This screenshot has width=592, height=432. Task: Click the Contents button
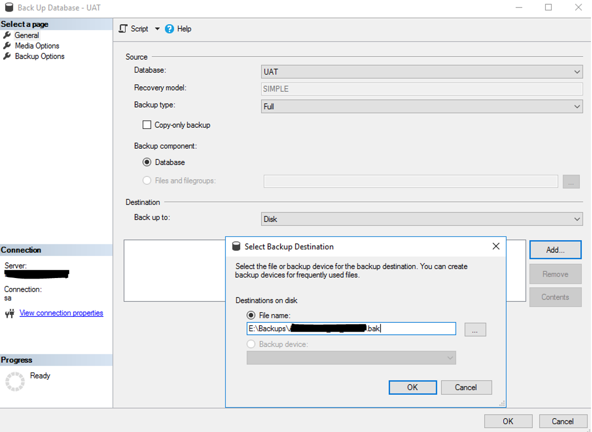tap(555, 297)
